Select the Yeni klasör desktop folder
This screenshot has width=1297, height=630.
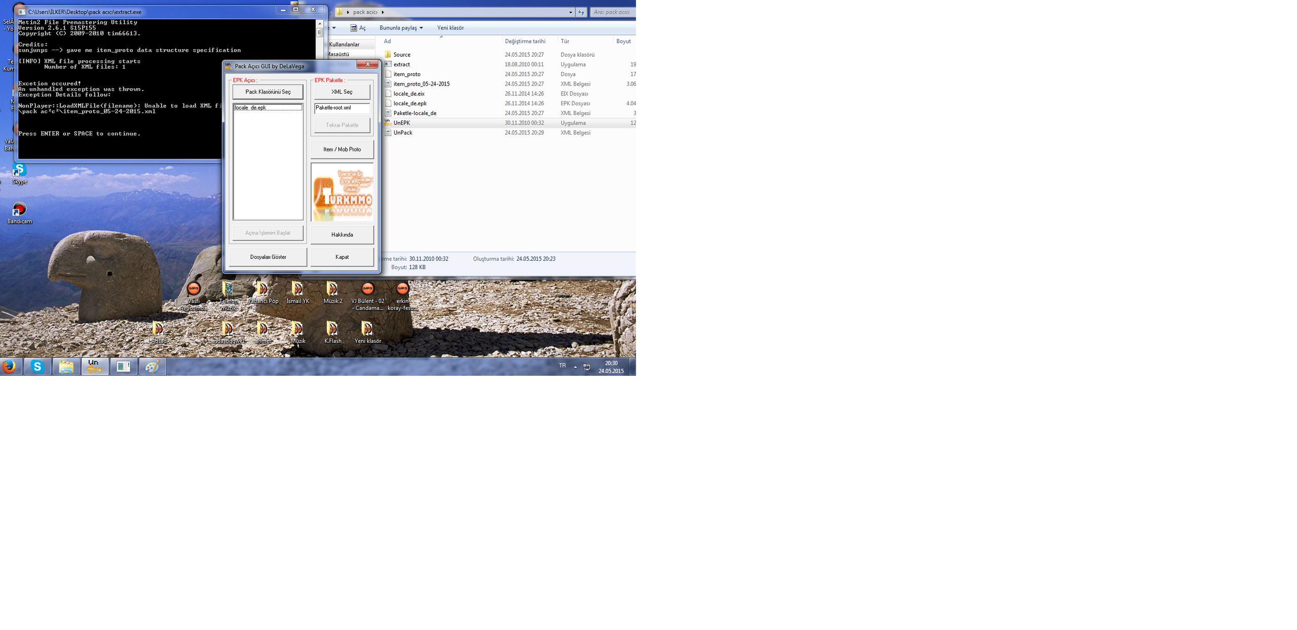pyautogui.click(x=368, y=333)
